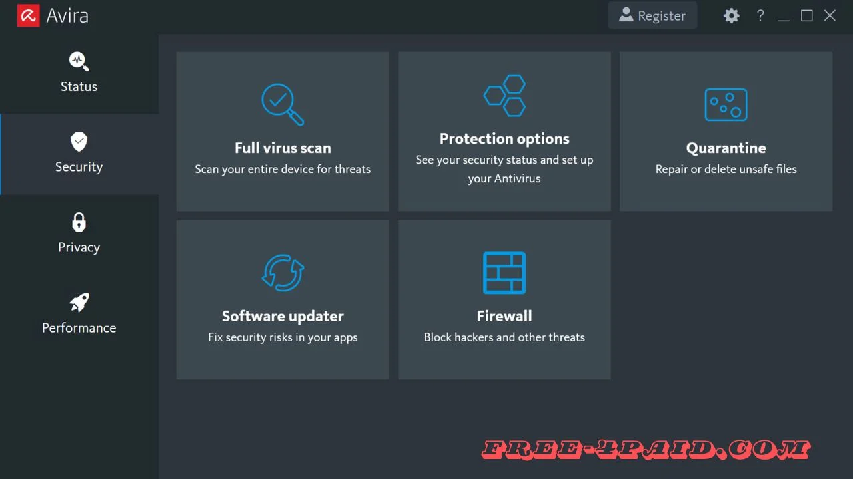Click the Quarantine box icon
Screen dimensions: 853x479
click(x=726, y=104)
